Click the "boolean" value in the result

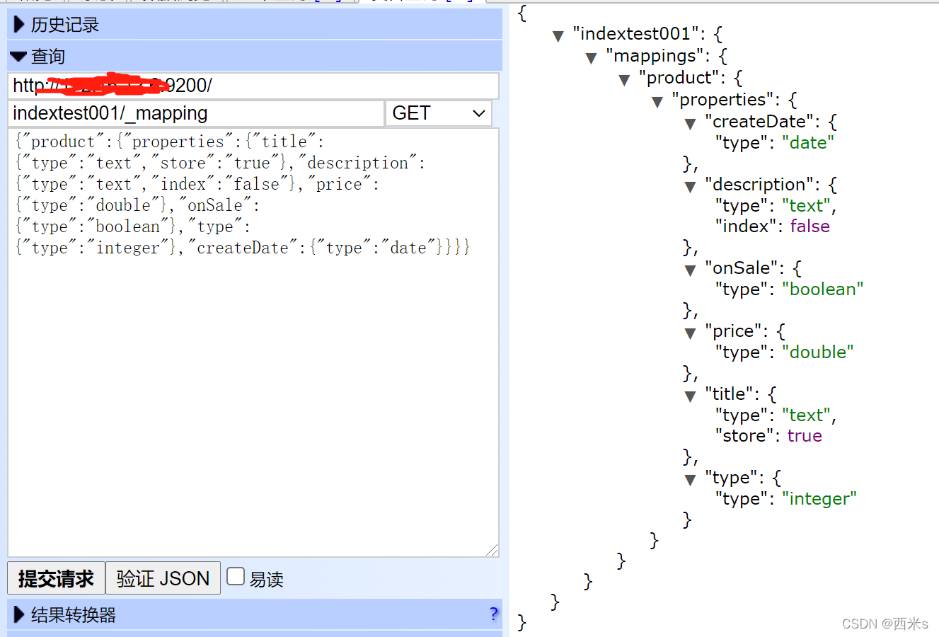822,289
